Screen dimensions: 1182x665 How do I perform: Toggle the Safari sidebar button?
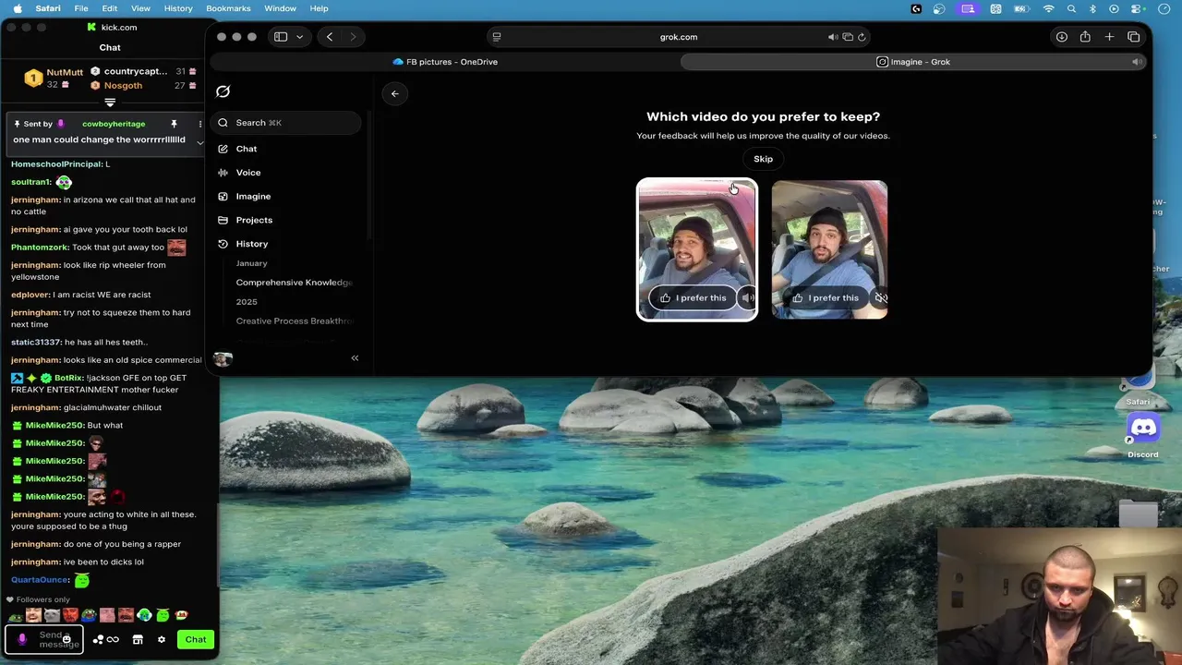click(281, 37)
